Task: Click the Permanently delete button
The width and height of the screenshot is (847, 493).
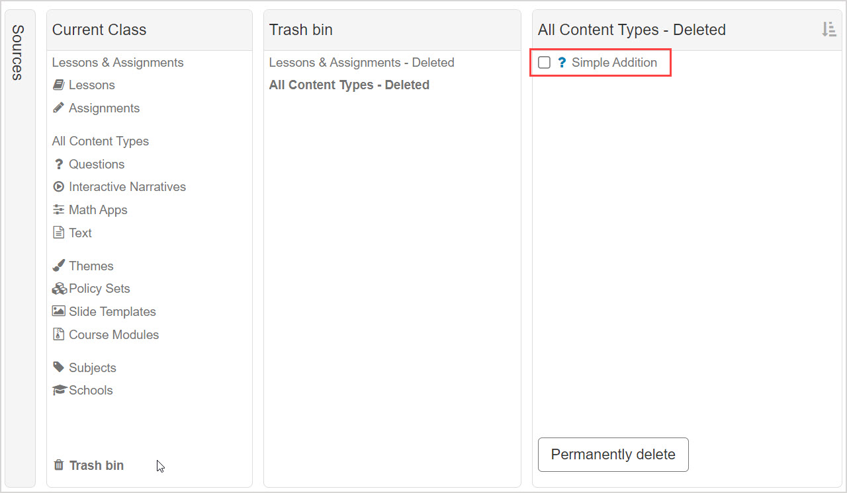Action: [613, 455]
